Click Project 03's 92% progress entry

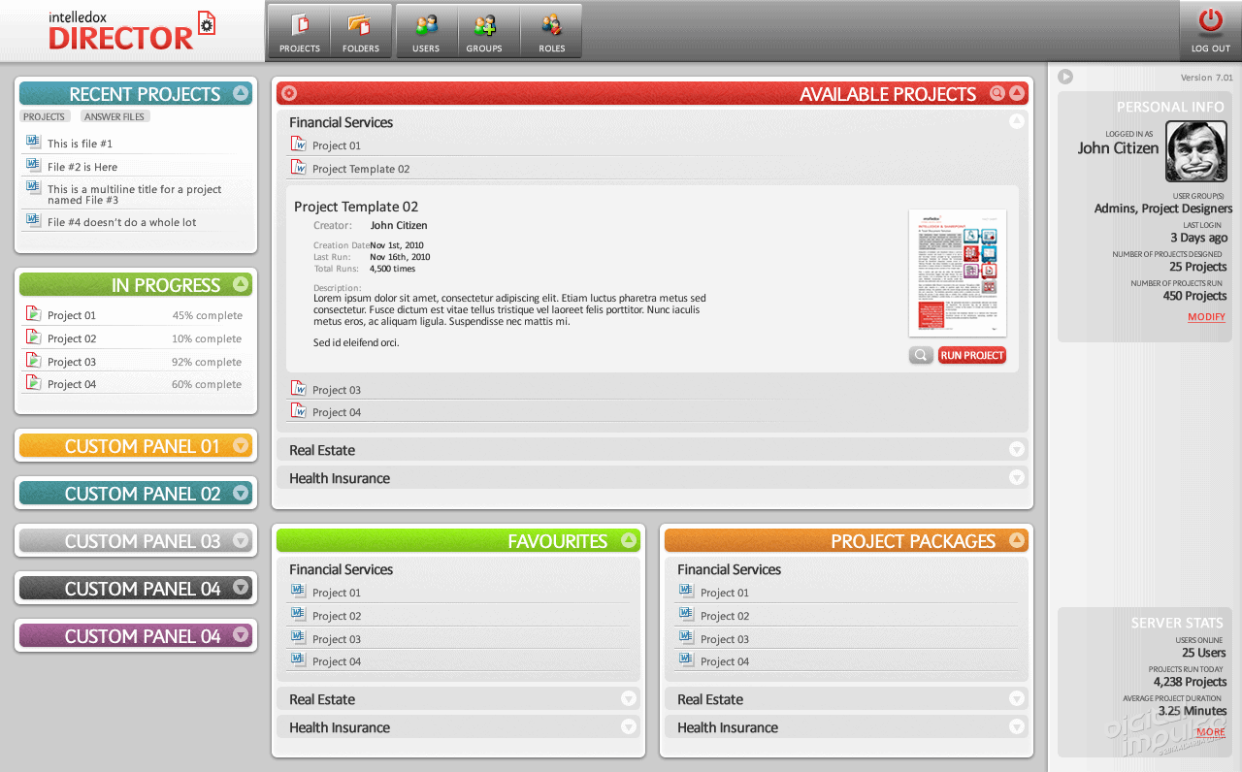[136, 361]
